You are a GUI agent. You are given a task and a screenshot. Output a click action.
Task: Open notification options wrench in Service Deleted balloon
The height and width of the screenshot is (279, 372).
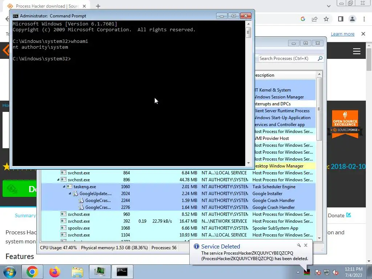pyautogui.click(x=299, y=245)
